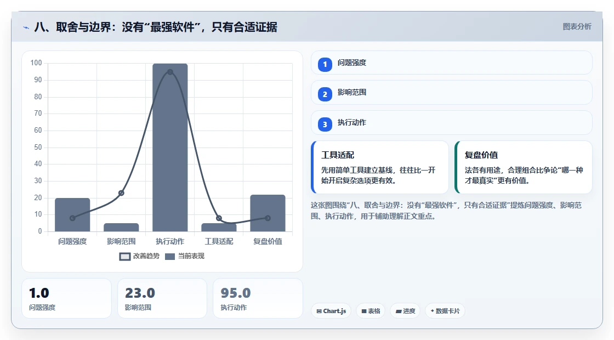The height and width of the screenshot is (340, 614).
Task: Open the 工具适配 card
Action: (380, 167)
